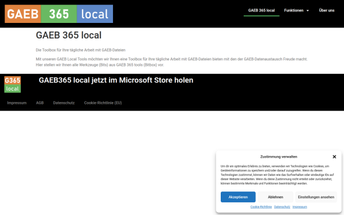Click the 'GAEB 365 local' page title
The image size is (344, 215).
click(69, 35)
